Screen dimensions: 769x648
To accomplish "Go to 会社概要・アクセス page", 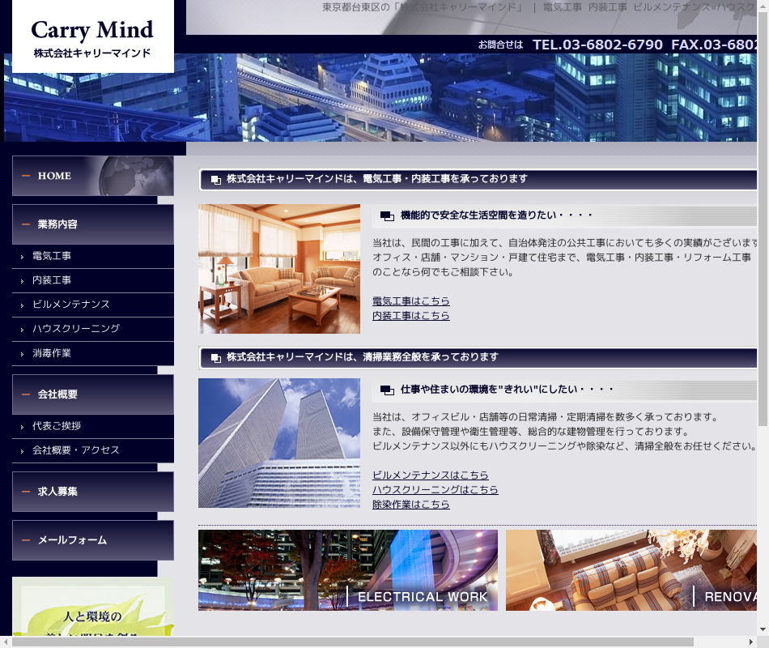I will point(75,450).
